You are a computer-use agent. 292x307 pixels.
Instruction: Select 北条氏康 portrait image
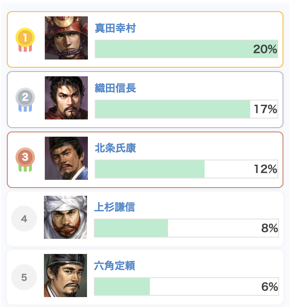tap(66, 158)
